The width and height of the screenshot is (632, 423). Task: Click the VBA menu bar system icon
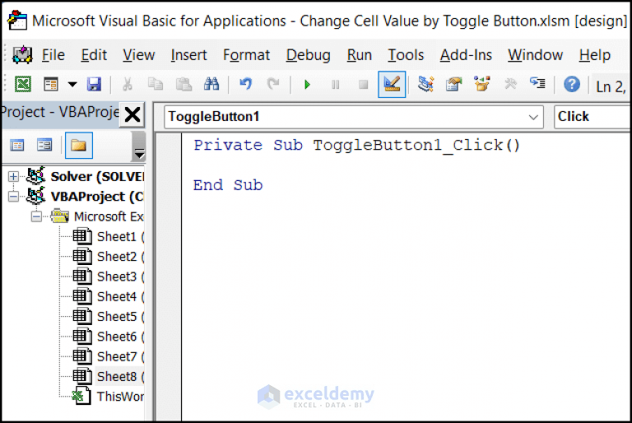pyautogui.click(x=22, y=54)
